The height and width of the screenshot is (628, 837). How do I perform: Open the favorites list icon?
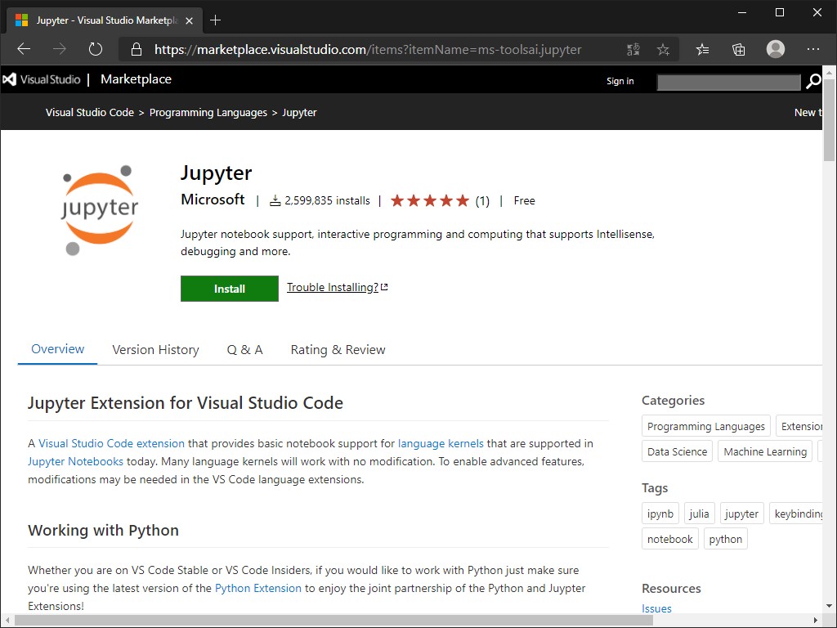pos(702,49)
